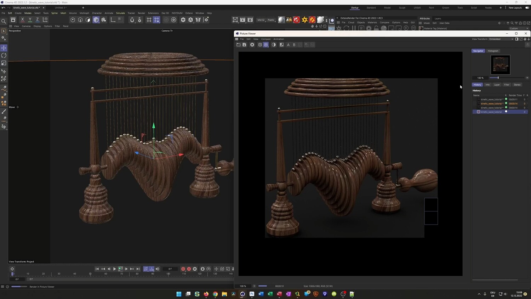Switch to coordinate system toggle icon
Viewport: 531px width, 299px height.
point(45,20)
